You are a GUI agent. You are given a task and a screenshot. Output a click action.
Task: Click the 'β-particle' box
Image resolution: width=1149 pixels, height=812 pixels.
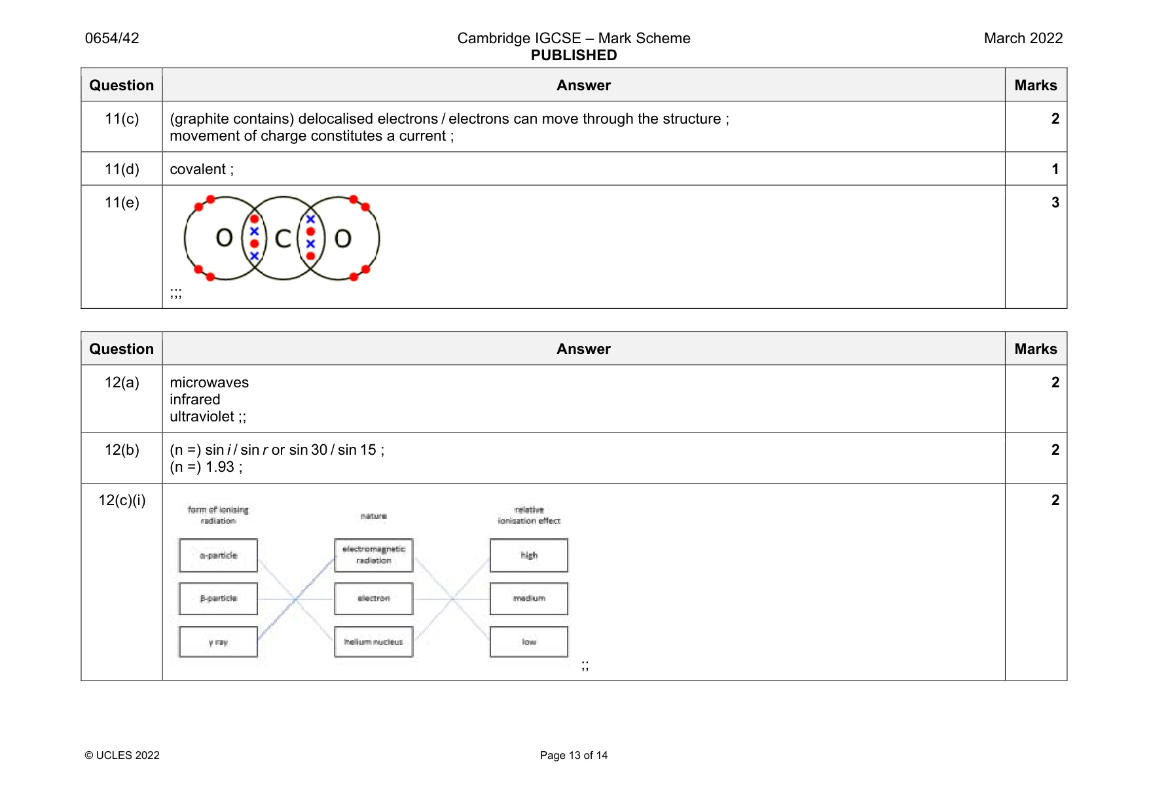point(218,598)
